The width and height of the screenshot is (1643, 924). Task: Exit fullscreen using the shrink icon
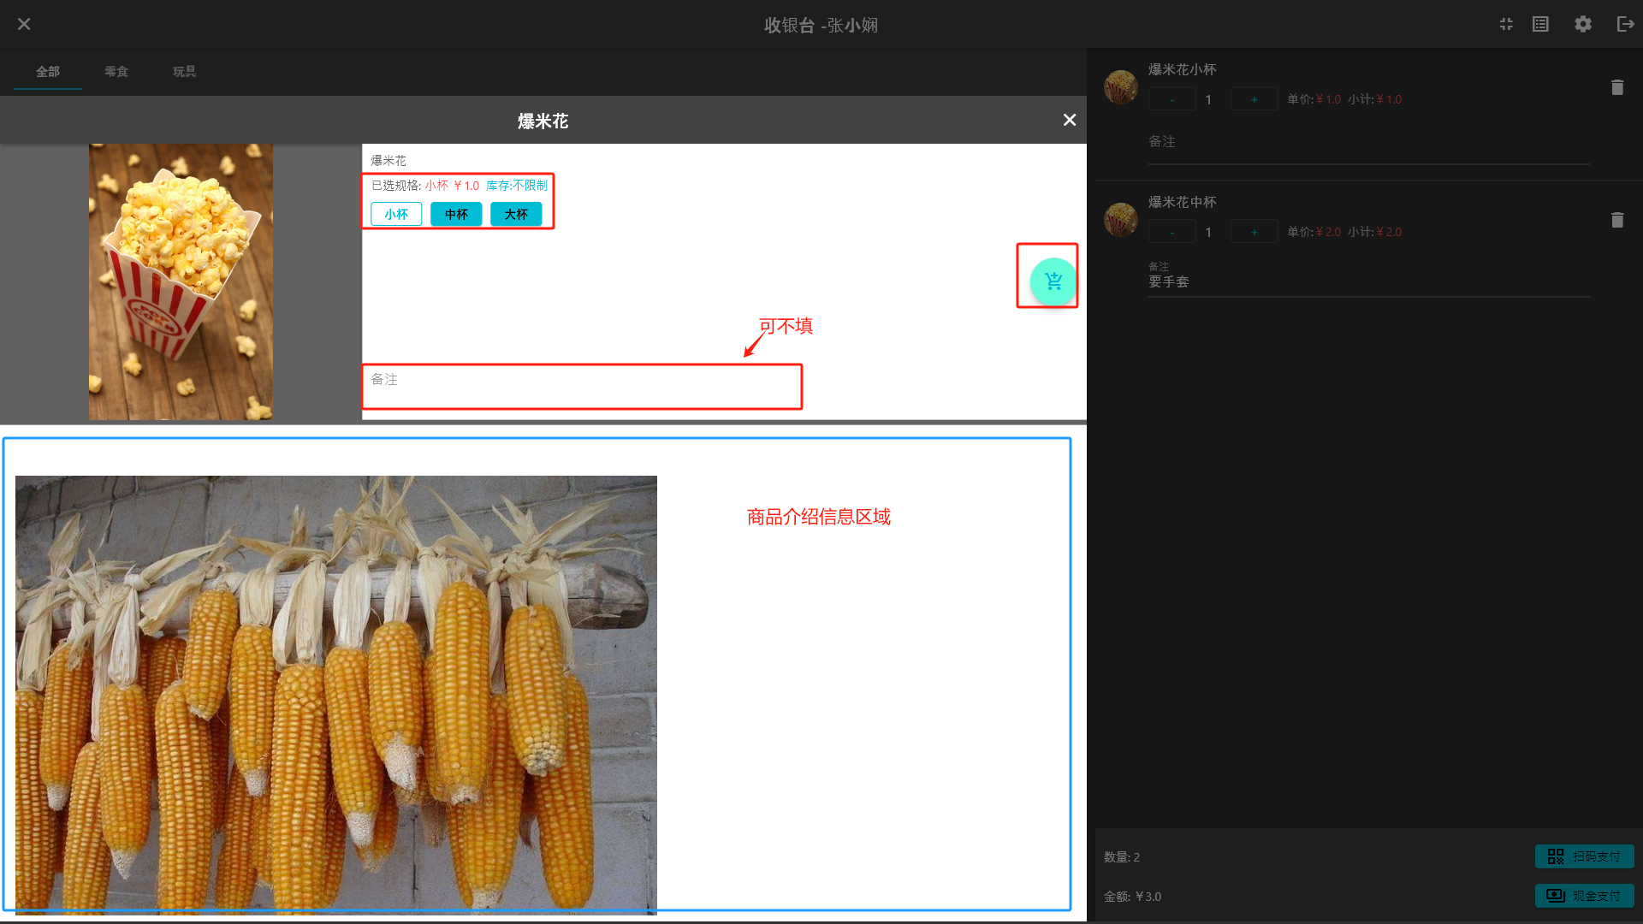pos(1506,24)
